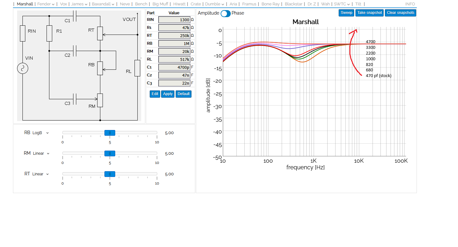
Task: Click the RM slider handle
Action: pos(110,153)
